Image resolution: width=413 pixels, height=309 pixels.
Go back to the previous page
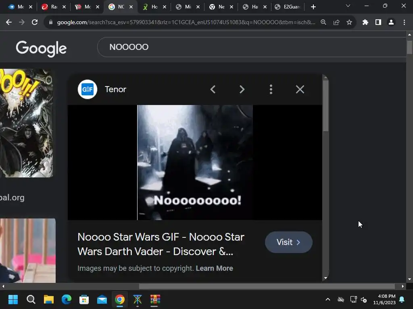tap(9, 23)
